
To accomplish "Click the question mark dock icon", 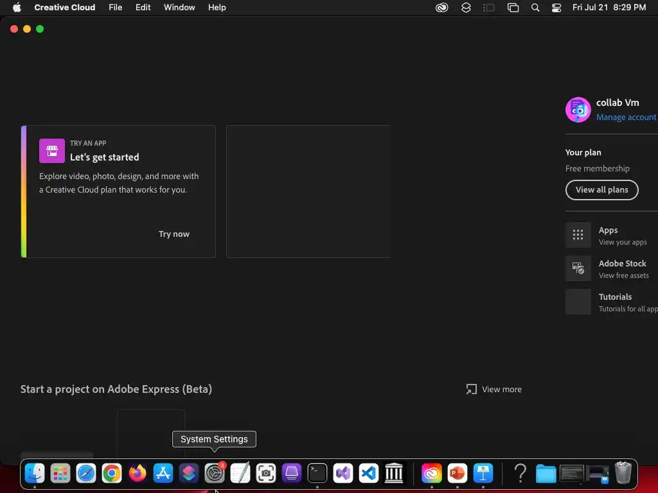I will tap(520, 473).
